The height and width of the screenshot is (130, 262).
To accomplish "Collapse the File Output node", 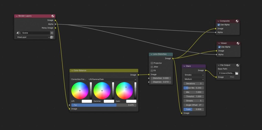I will click(x=219, y=65).
